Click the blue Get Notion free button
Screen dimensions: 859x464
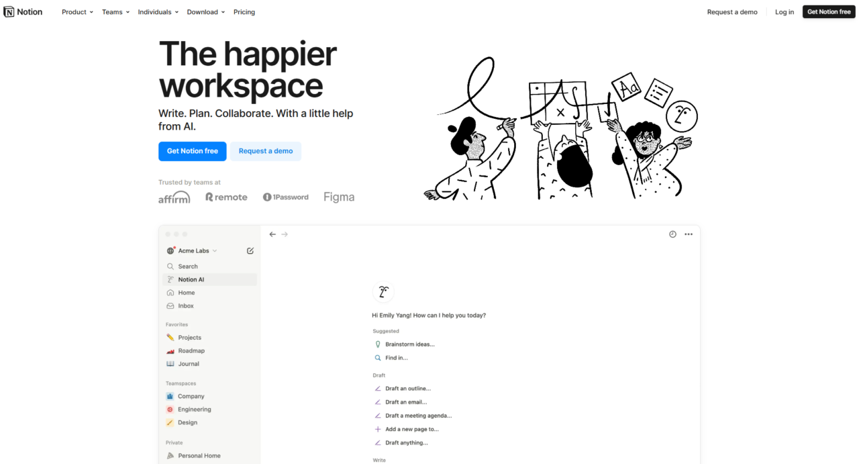[192, 151]
